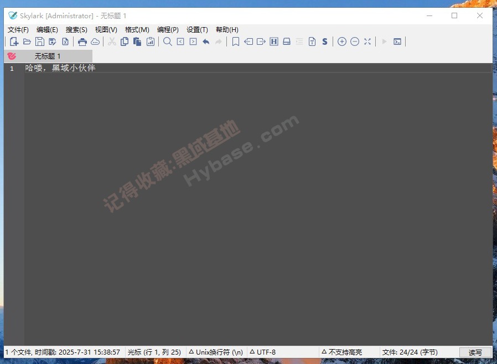Viewport: 497px width, 364px height.
Task: Click the scissors cut icon
Action: pos(112,41)
